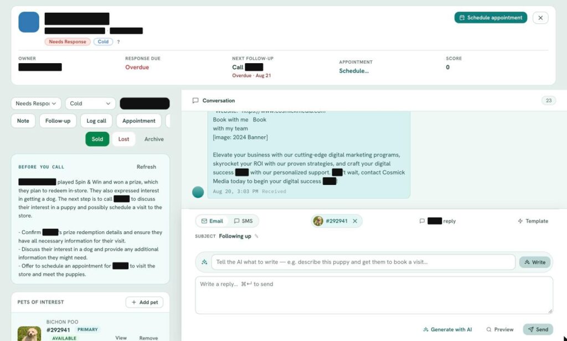
Task: Click the Needs Response status badge
Action: pyautogui.click(x=68, y=42)
